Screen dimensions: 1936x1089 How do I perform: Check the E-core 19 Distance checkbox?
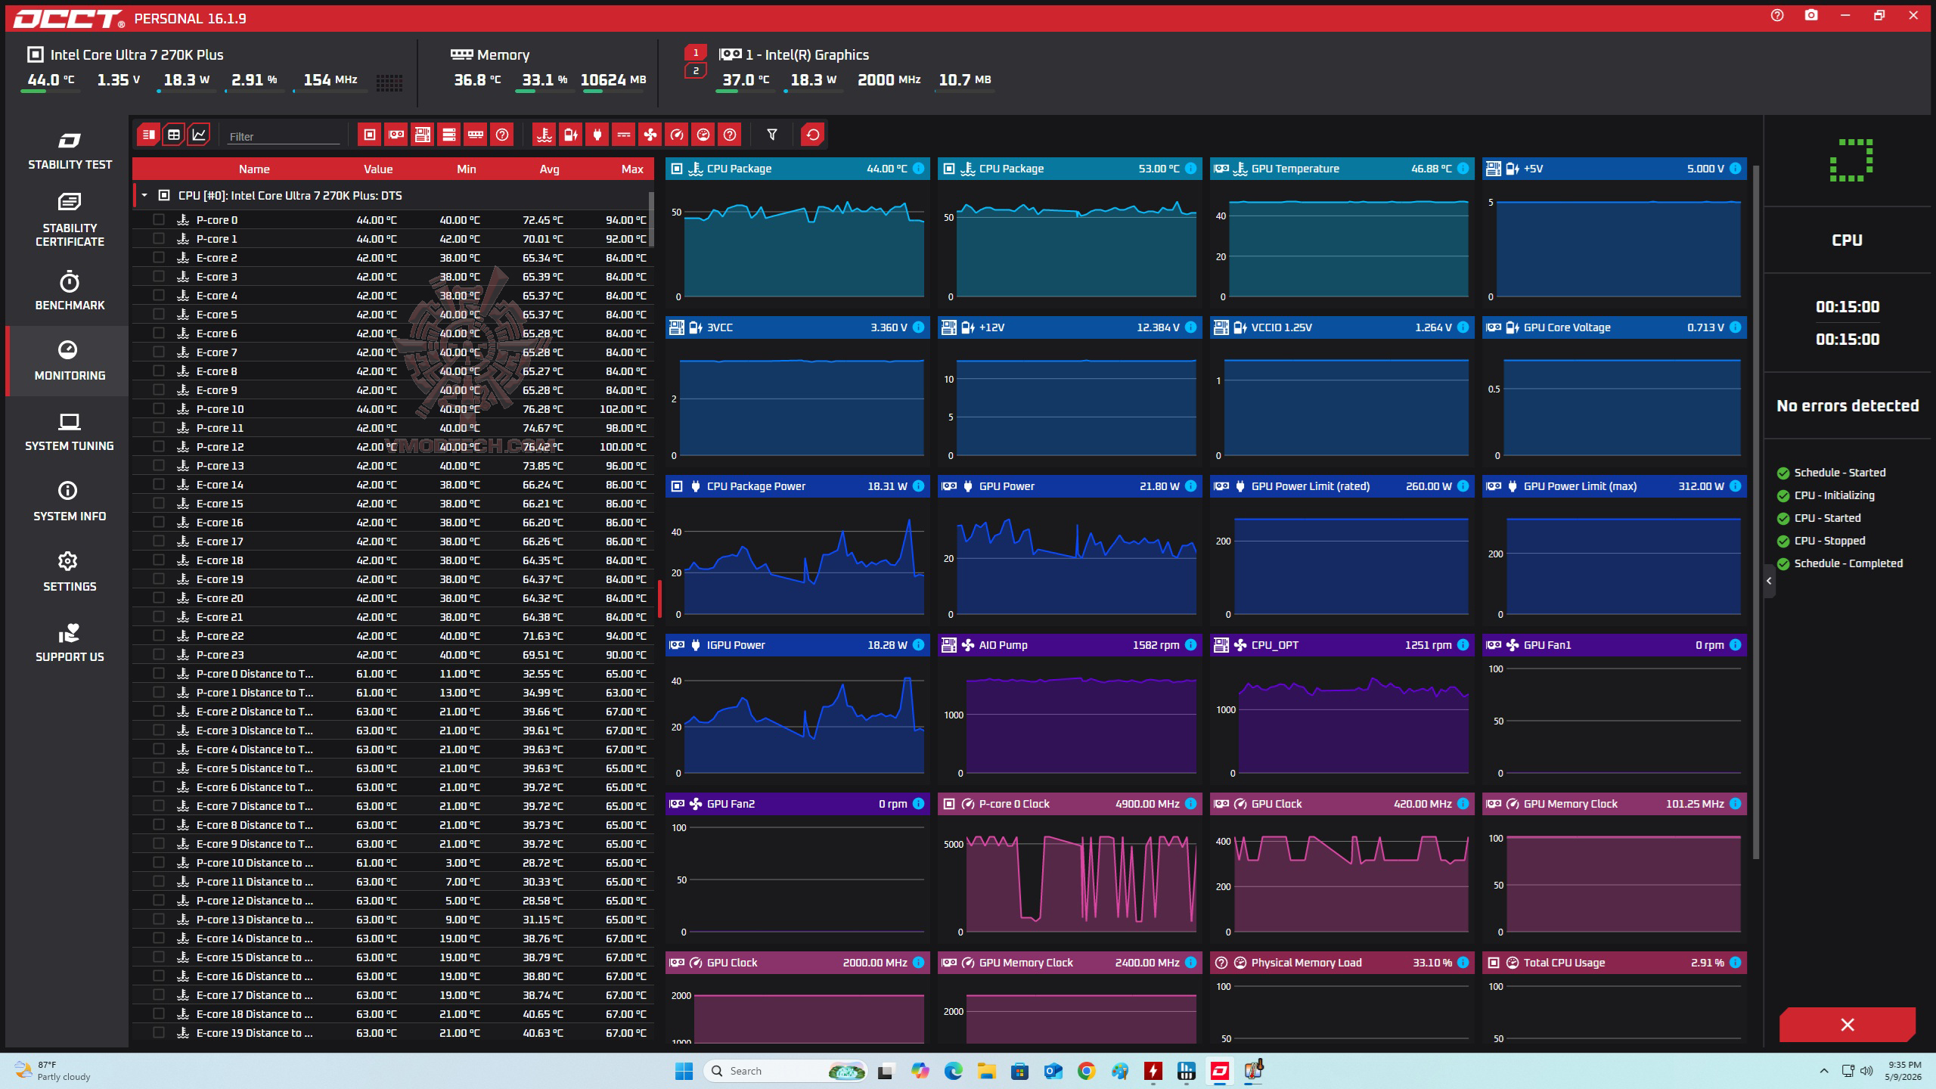[158, 1033]
